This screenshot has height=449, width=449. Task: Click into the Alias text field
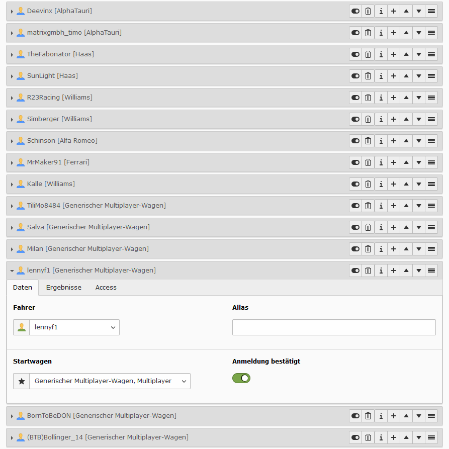(334, 327)
